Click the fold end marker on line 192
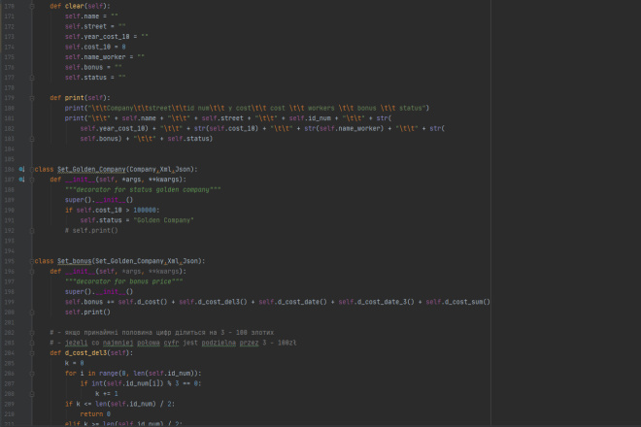641x427 pixels. 32,230
